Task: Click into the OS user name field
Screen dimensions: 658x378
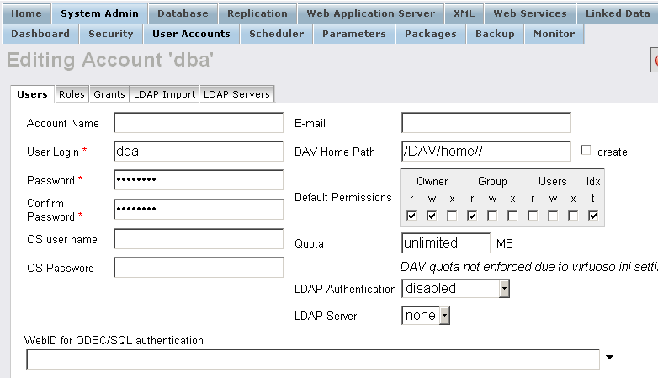Action: point(199,239)
